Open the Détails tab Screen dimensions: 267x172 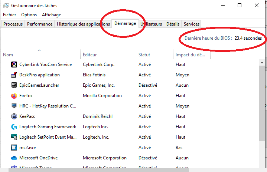173,24
